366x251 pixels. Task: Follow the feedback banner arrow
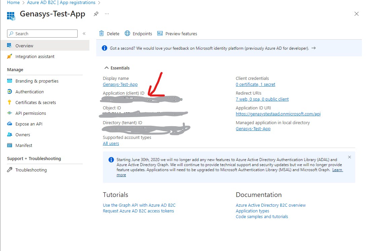(314, 48)
